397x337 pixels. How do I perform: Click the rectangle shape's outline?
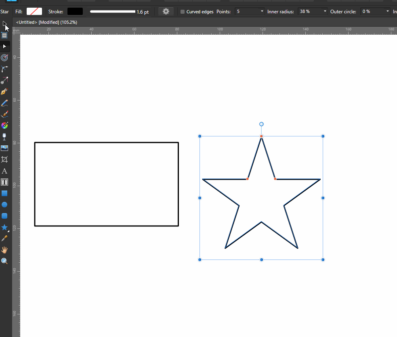coord(107,142)
